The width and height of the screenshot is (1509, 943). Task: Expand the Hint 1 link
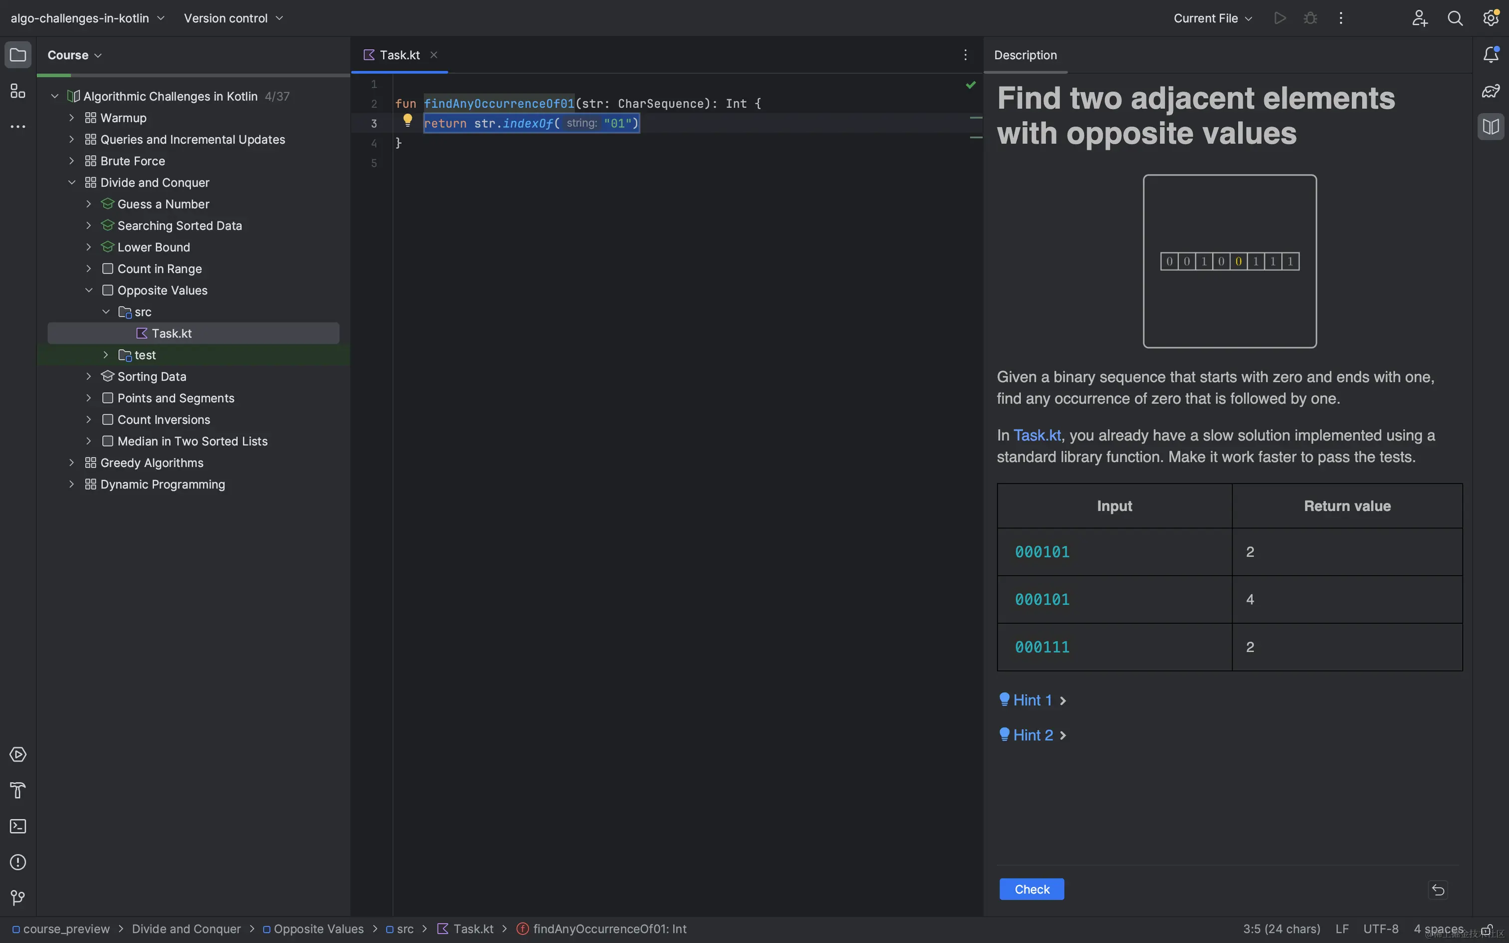coord(1032,701)
